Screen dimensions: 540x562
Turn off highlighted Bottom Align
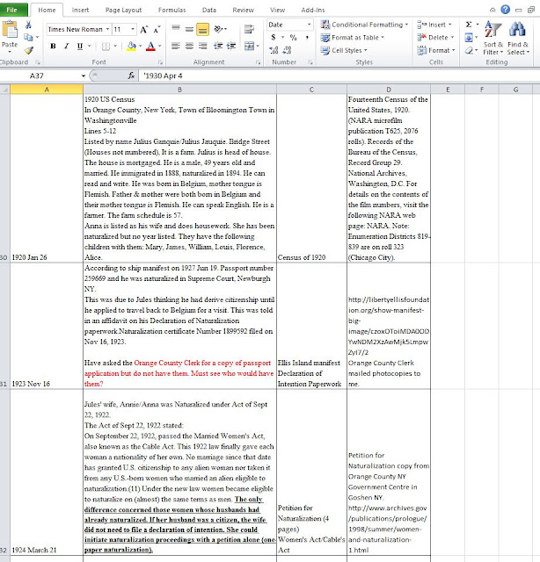coord(202,29)
